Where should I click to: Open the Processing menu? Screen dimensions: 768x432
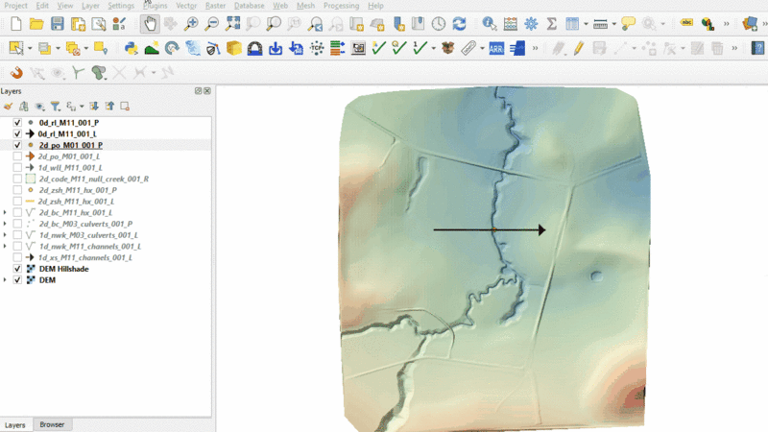(341, 6)
